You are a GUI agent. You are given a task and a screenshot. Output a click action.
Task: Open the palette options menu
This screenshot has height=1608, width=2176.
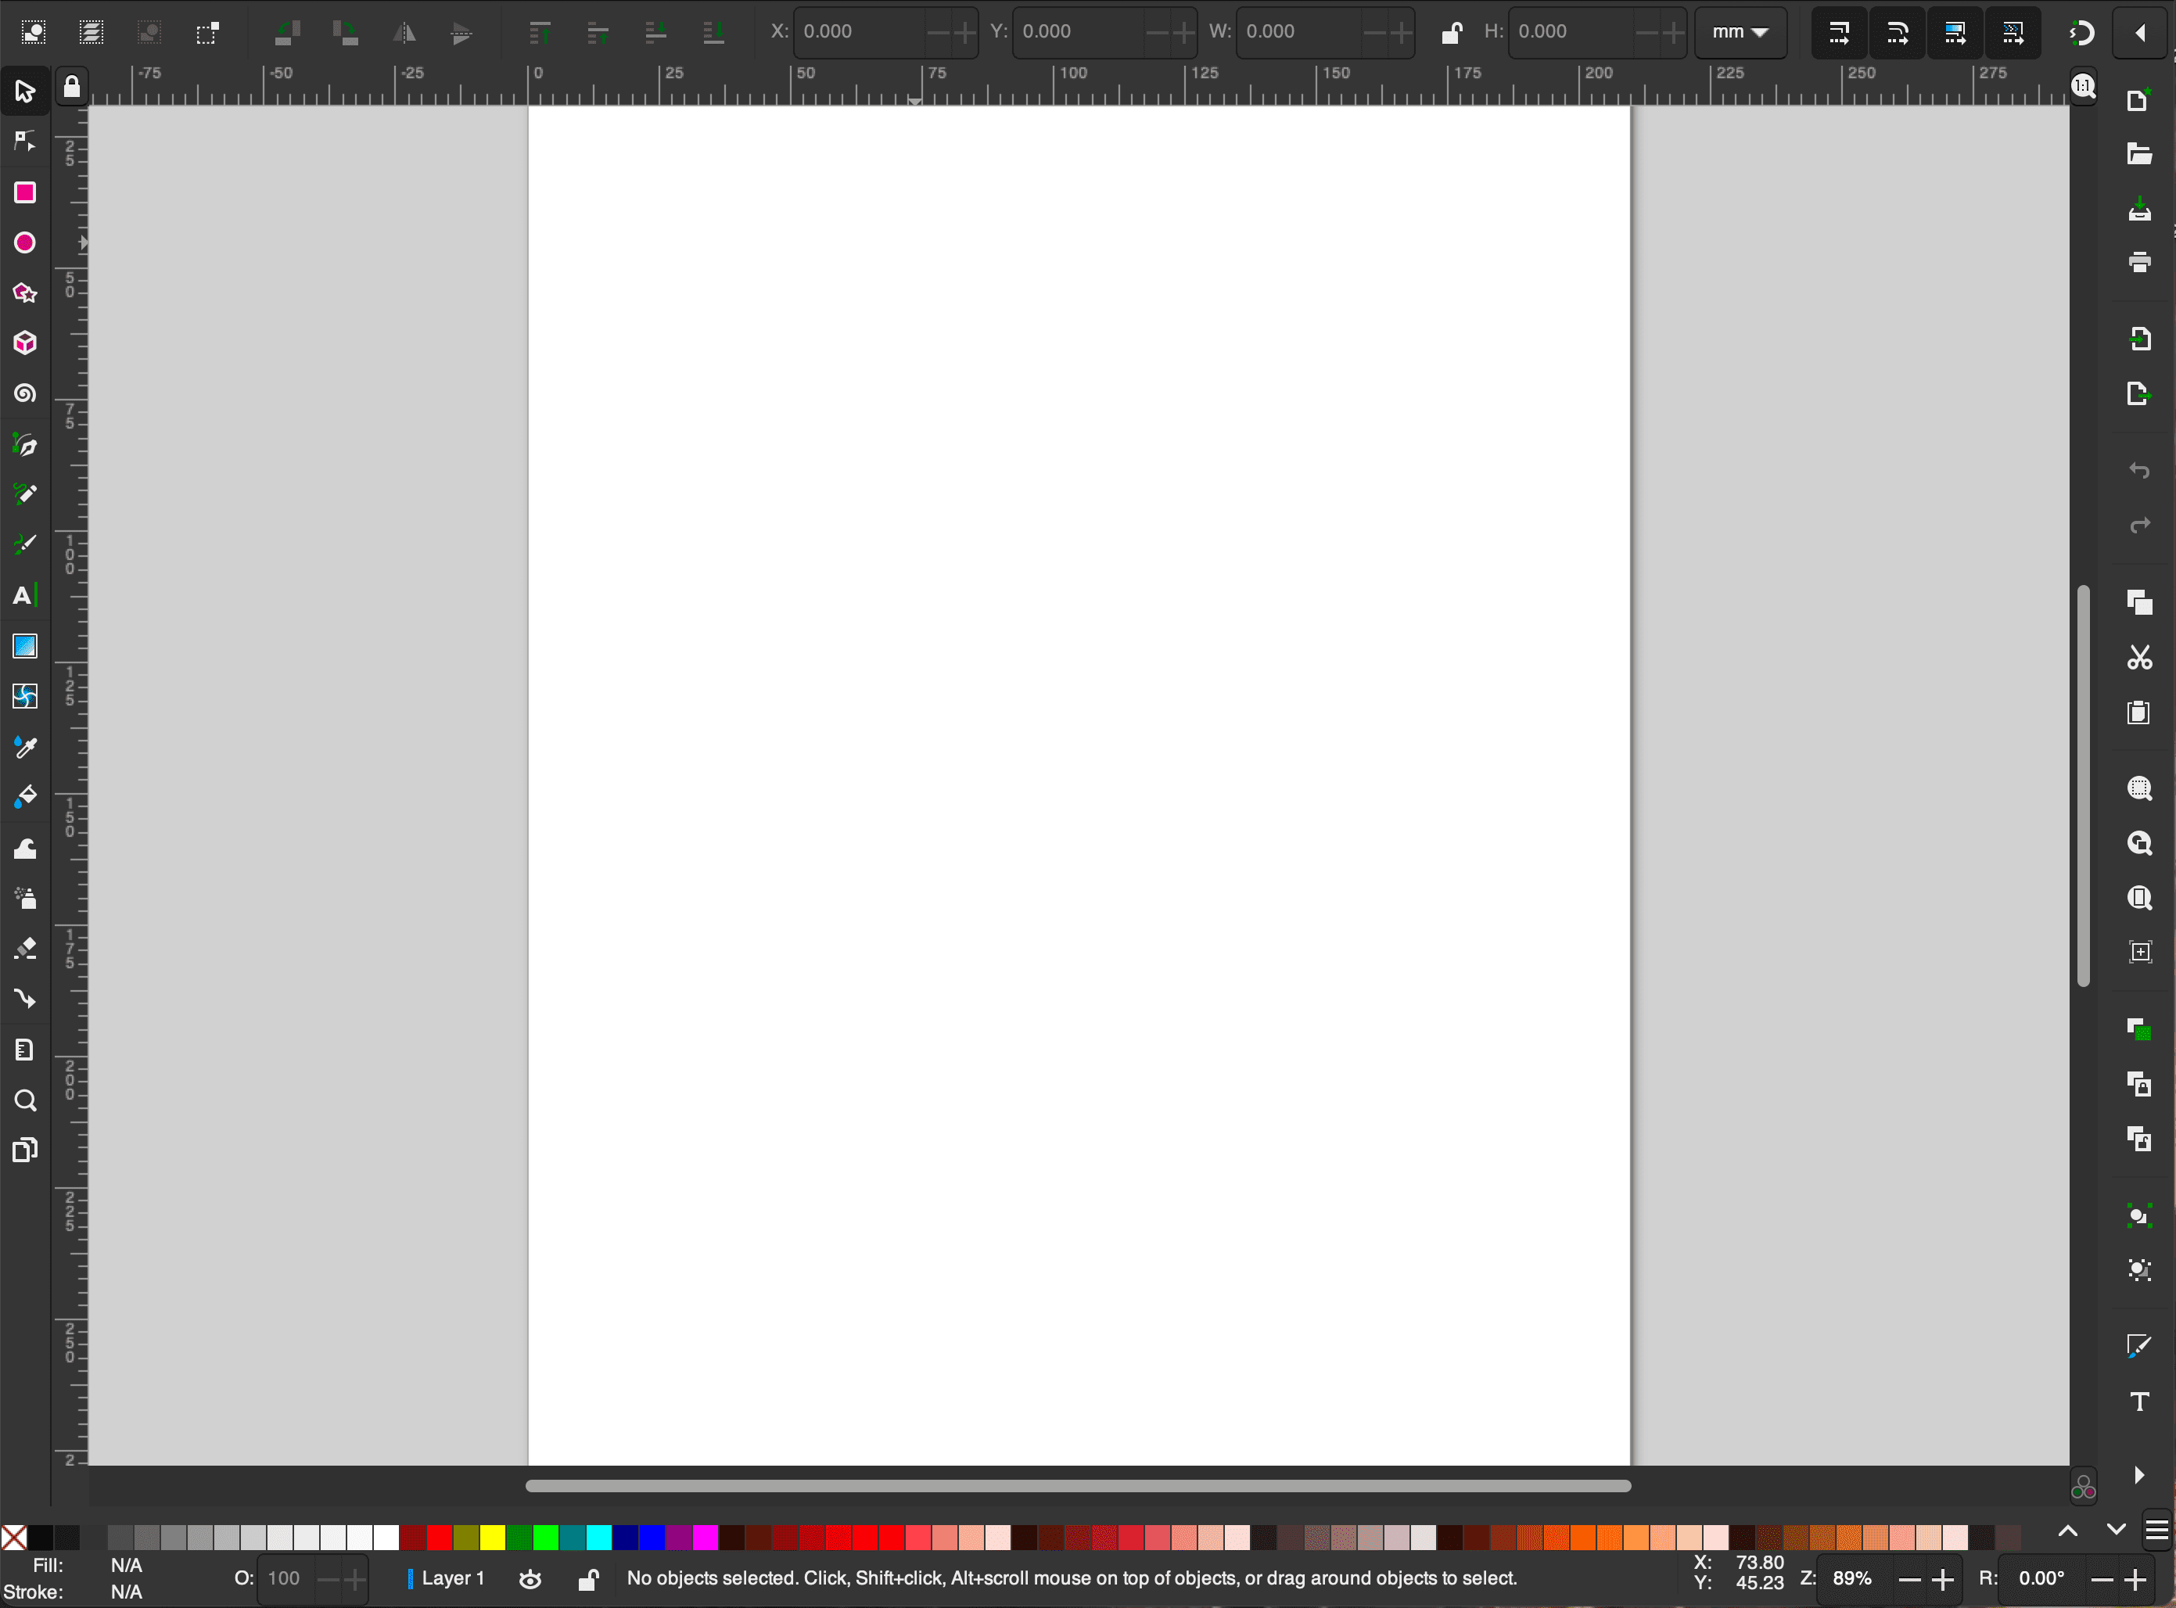point(2157,1531)
